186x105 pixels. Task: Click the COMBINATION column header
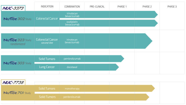(72, 6)
